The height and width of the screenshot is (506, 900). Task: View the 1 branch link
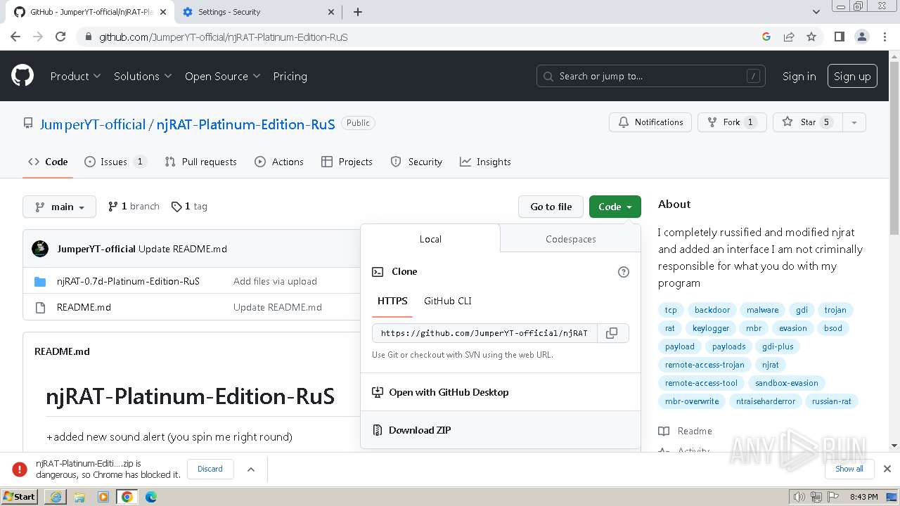coord(134,207)
